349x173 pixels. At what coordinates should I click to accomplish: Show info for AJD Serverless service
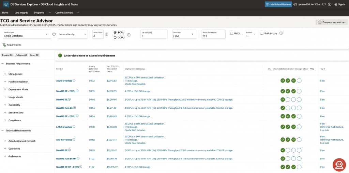pyautogui.click(x=74, y=81)
